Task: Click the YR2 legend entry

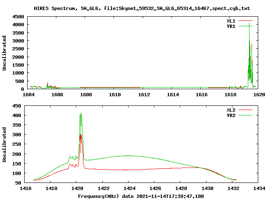Action: 231,115
